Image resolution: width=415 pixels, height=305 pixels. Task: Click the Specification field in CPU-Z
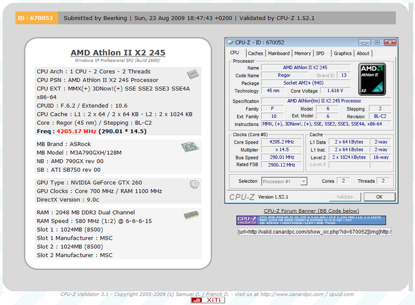326,101
